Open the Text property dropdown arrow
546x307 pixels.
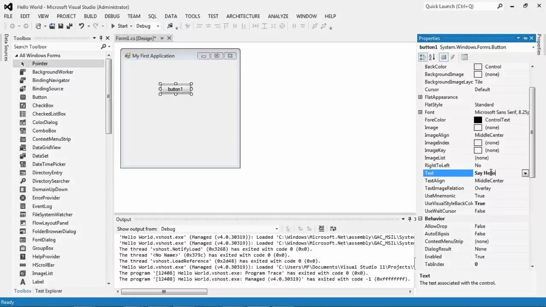click(525, 173)
